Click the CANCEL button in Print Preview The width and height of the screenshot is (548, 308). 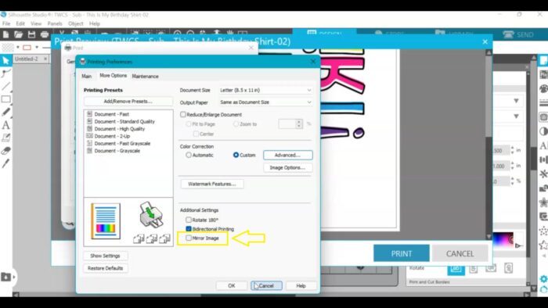coord(460,253)
